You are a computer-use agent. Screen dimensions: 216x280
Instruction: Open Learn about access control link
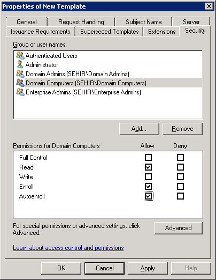tap(68, 248)
